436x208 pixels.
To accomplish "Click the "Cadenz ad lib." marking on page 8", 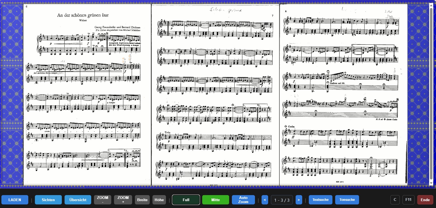I will point(337,83).
